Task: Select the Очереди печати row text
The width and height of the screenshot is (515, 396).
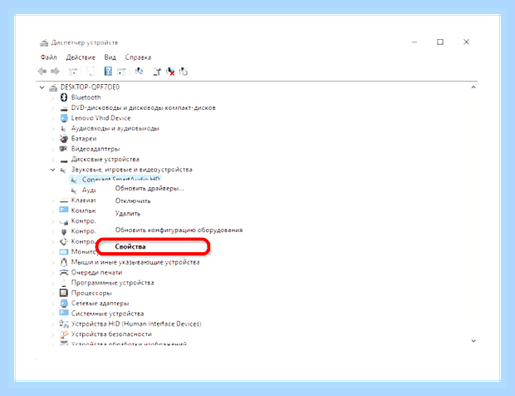Action: [x=96, y=272]
